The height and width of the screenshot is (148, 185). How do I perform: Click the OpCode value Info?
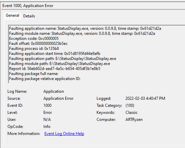tap(47, 127)
